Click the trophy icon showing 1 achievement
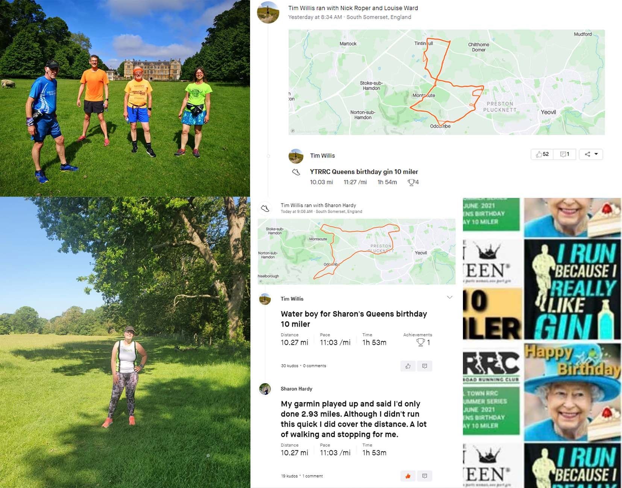Screen dimensions: 622x488 click(420, 342)
